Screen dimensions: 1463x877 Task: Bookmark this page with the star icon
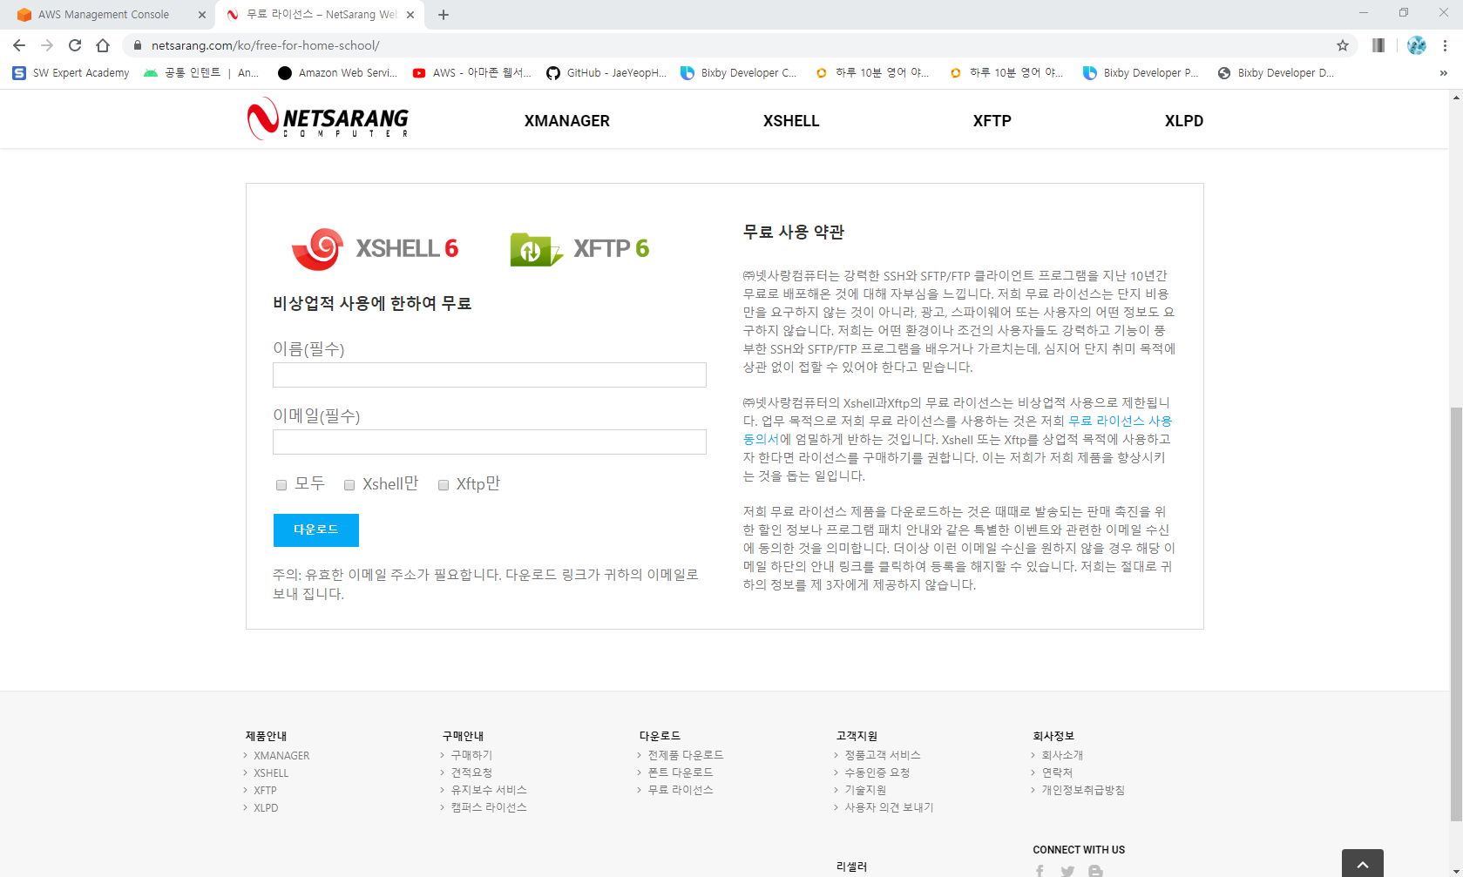[x=1343, y=45]
